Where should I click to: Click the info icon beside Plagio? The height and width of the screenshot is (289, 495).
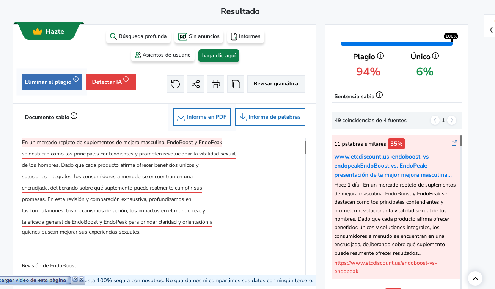pyautogui.click(x=380, y=56)
